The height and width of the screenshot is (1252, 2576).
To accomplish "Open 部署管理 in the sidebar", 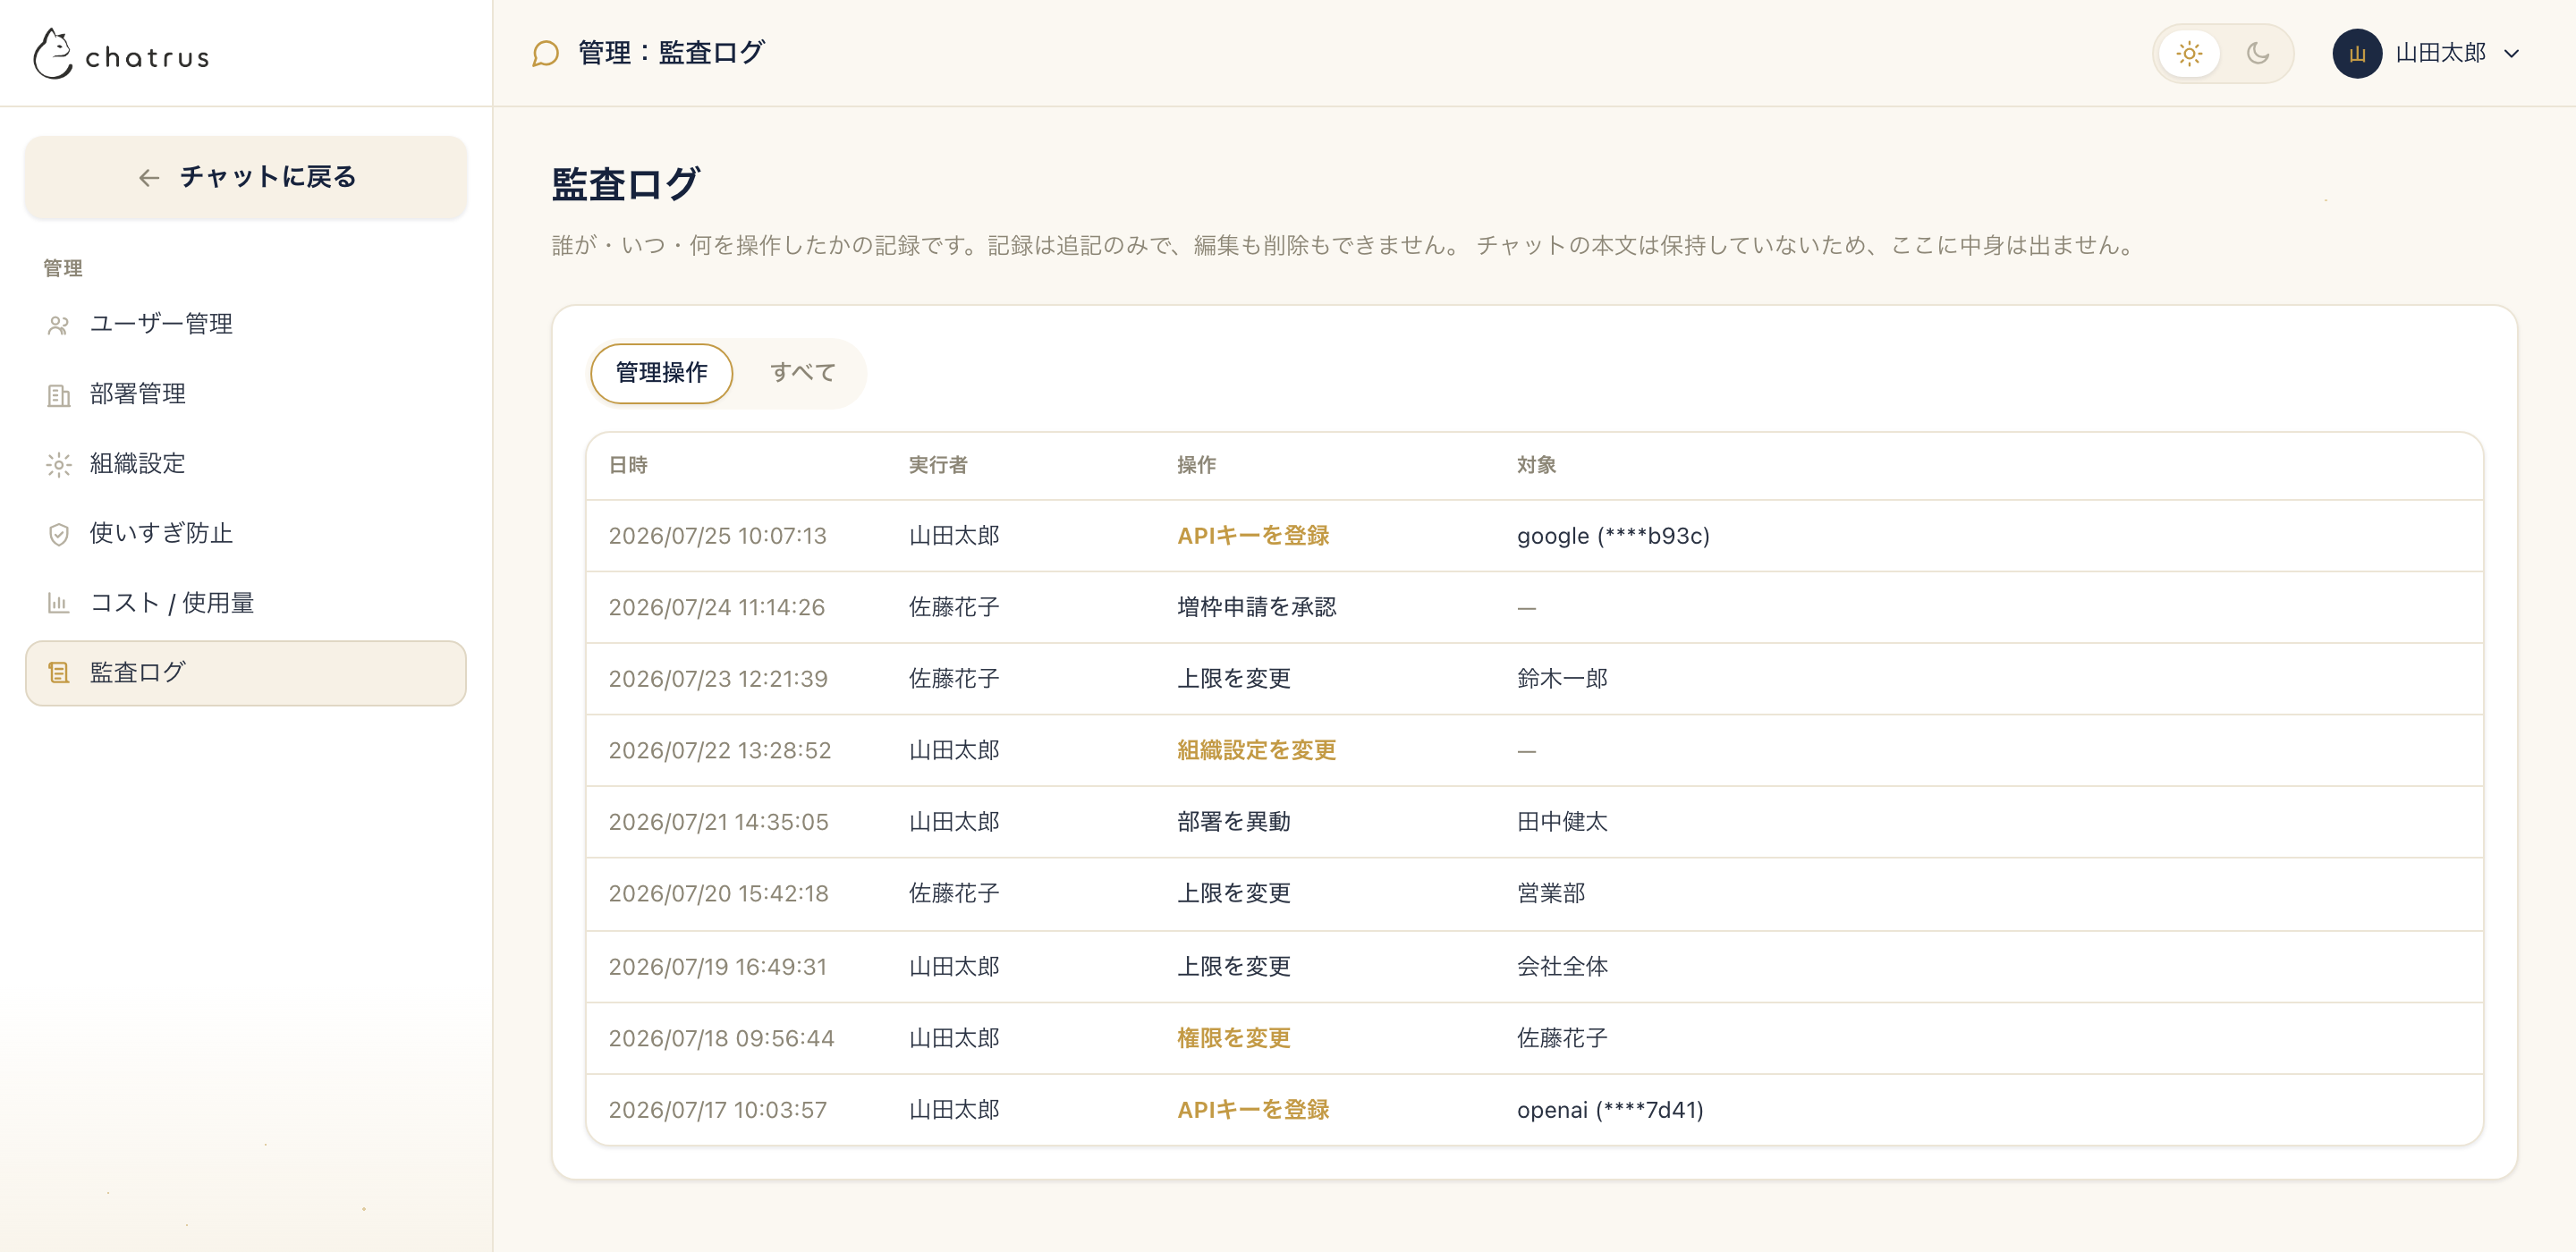I will click(246, 394).
